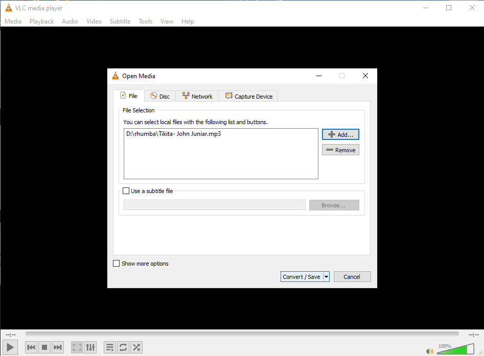This screenshot has width=484, height=356.
Task: Open the Tools menu
Action: point(145,21)
